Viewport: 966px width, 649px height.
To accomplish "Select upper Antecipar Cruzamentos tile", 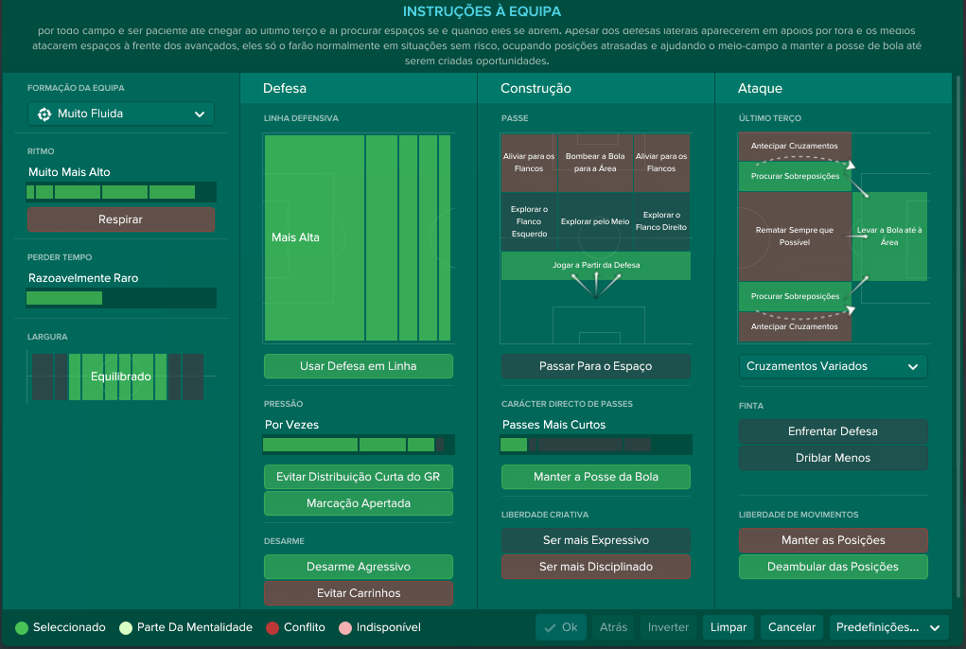I will coord(795,147).
